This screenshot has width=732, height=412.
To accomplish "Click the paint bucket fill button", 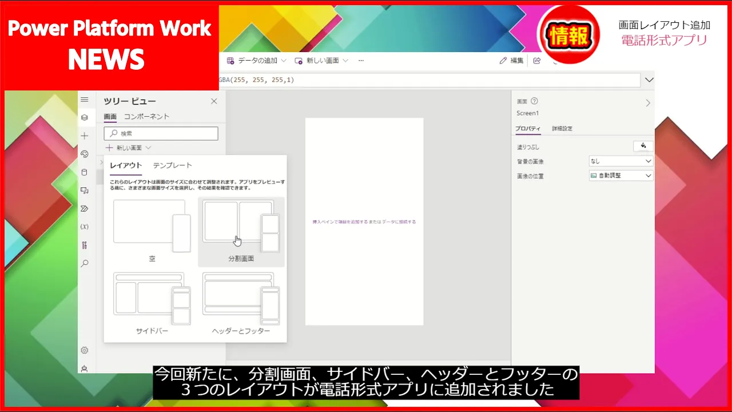I will click(x=643, y=146).
